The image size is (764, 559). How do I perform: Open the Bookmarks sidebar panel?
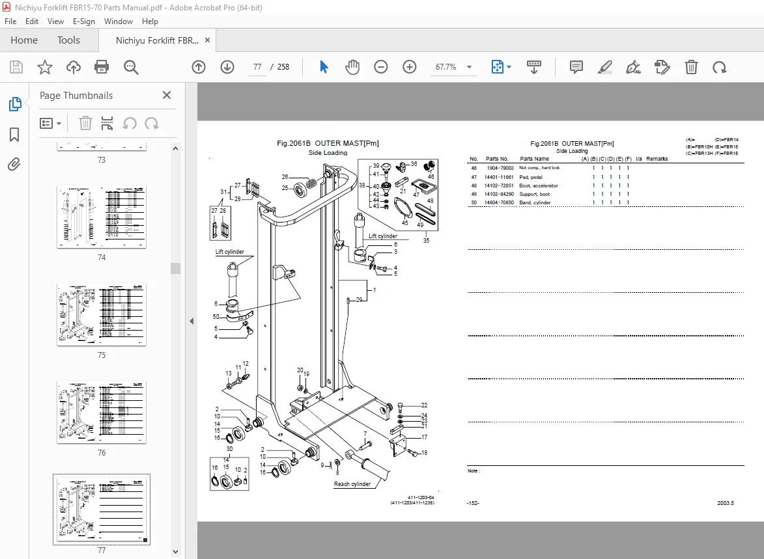click(x=14, y=135)
